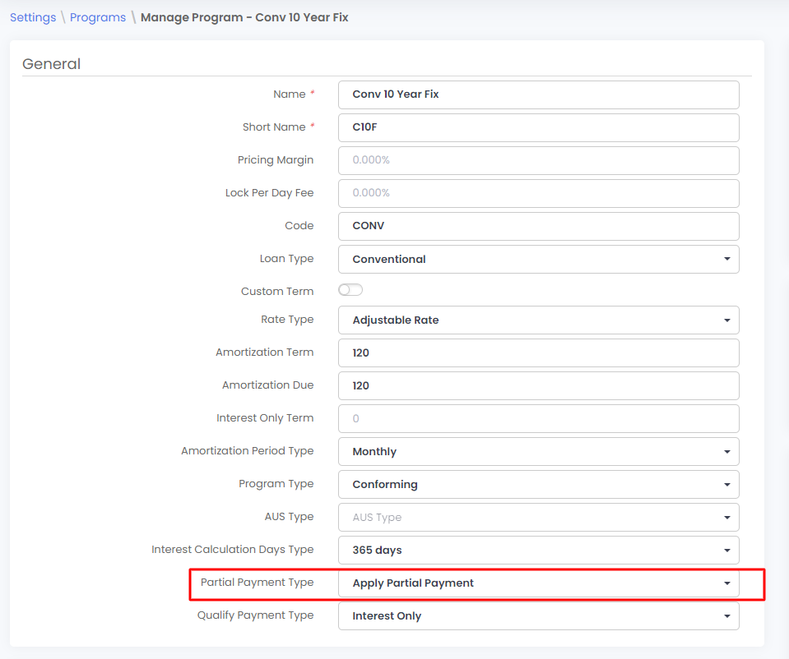
Task: Focus the Short Name field
Action: [x=538, y=127]
